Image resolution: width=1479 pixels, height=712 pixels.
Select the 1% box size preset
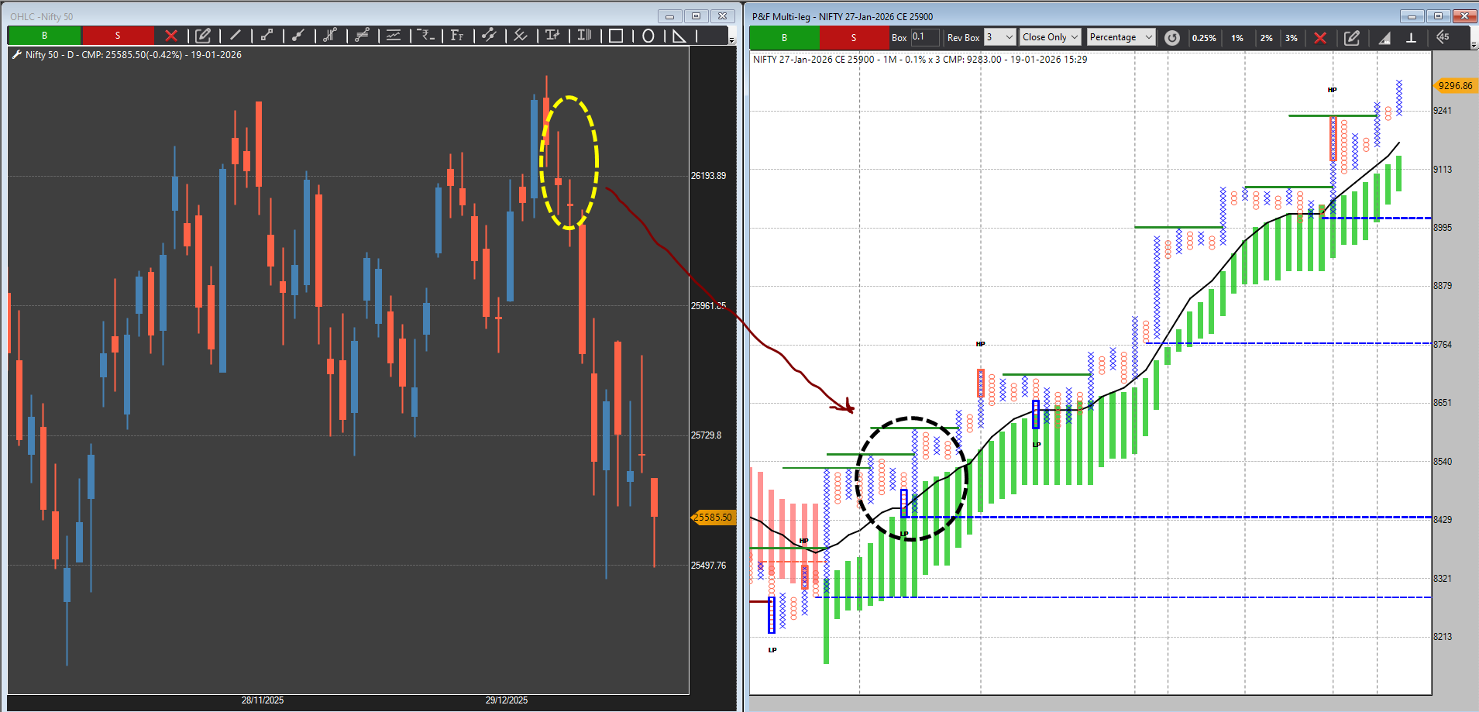pos(1237,37)
